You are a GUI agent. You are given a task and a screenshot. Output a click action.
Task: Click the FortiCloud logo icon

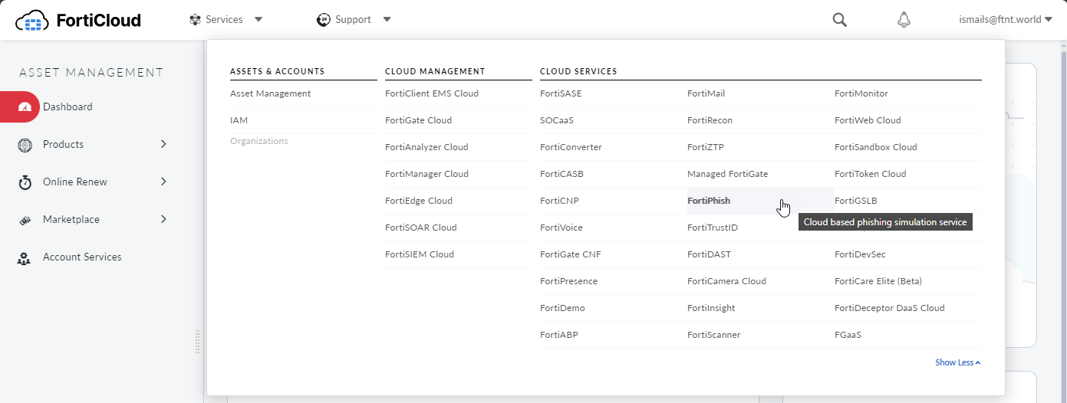(x=32, y=20)
